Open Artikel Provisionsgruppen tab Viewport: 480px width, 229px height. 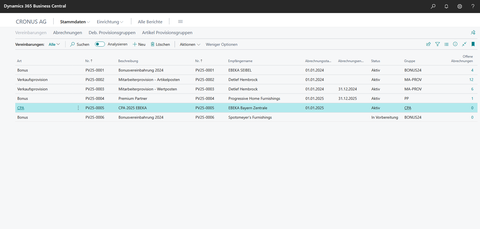(x=167, y=32)
